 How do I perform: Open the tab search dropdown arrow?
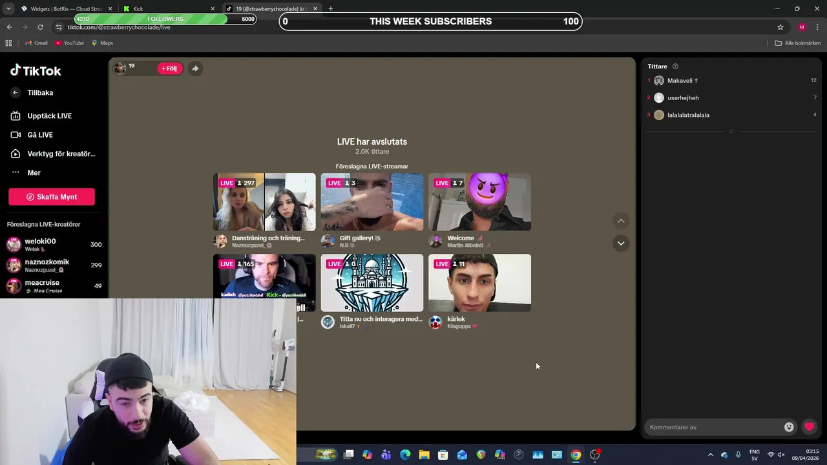pyautogui.click(x=8, y=9)
